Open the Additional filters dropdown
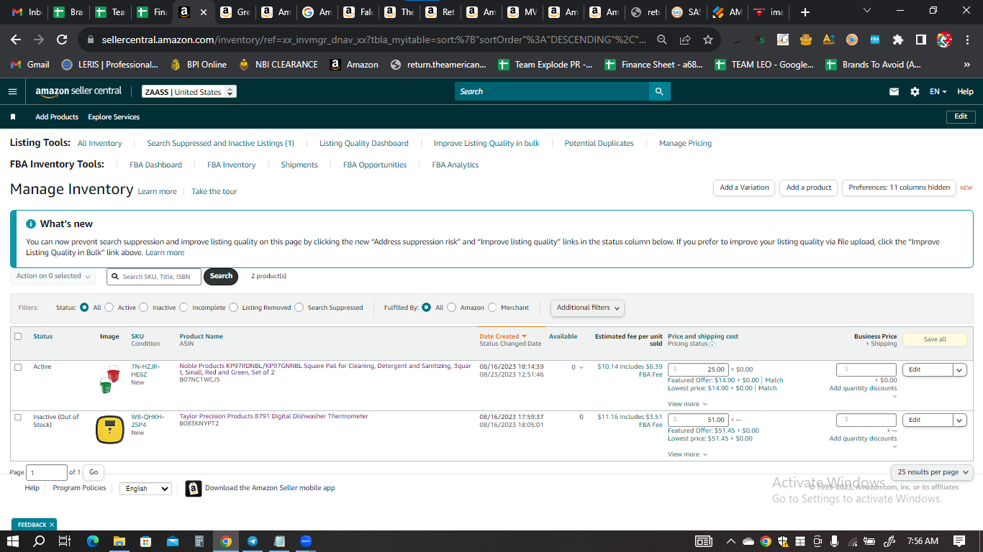983x552 pixels. [587, 308]
